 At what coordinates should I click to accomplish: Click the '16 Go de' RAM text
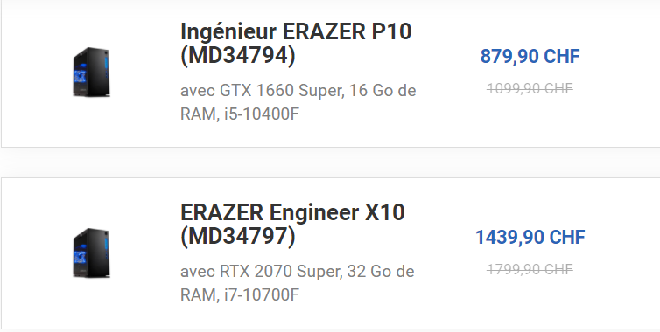coord(383,91)
